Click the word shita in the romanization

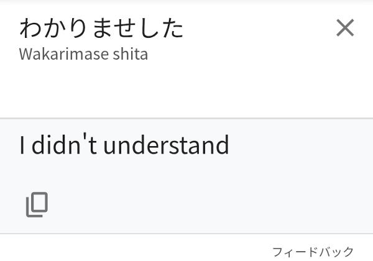point(131,54)
